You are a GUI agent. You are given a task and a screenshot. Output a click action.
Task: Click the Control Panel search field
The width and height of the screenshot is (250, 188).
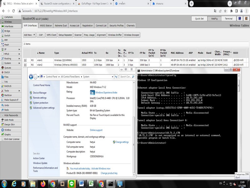click(127, 77)
